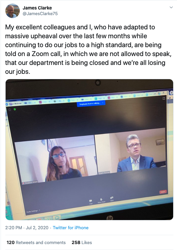Expand the tweet options chevron
This screenshot has width=177, height=250.
(x=171, y=7)
